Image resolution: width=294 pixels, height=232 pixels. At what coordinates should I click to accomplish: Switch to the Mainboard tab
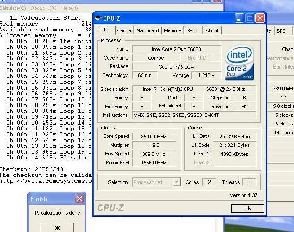[147, 30]
